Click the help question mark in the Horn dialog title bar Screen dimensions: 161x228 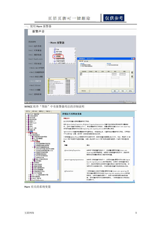coord(132,58)
